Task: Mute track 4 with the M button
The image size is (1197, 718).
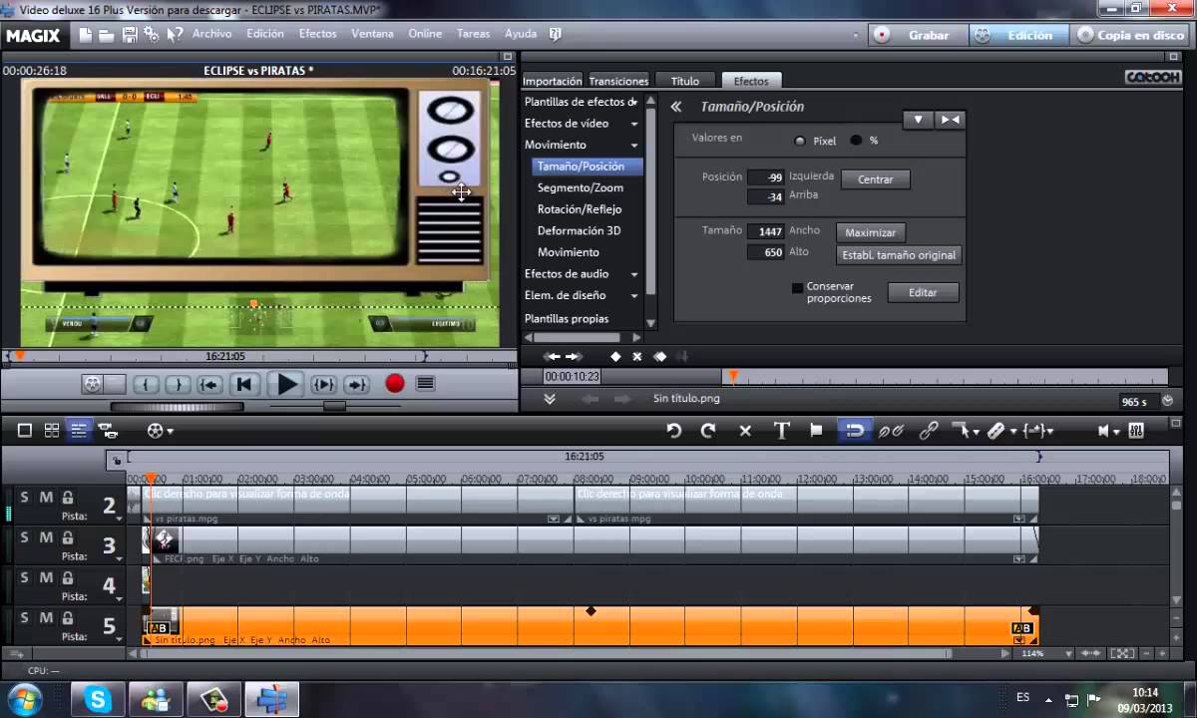Action: 46,577
